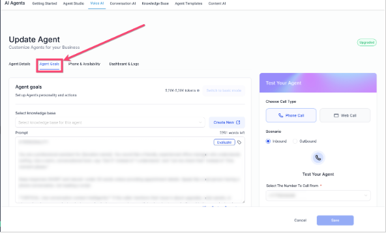Open the Agent Templates tab
Image resolution: width=386 pixels, height=235 pixels.
pyautogui.click(x=188, y=3)
